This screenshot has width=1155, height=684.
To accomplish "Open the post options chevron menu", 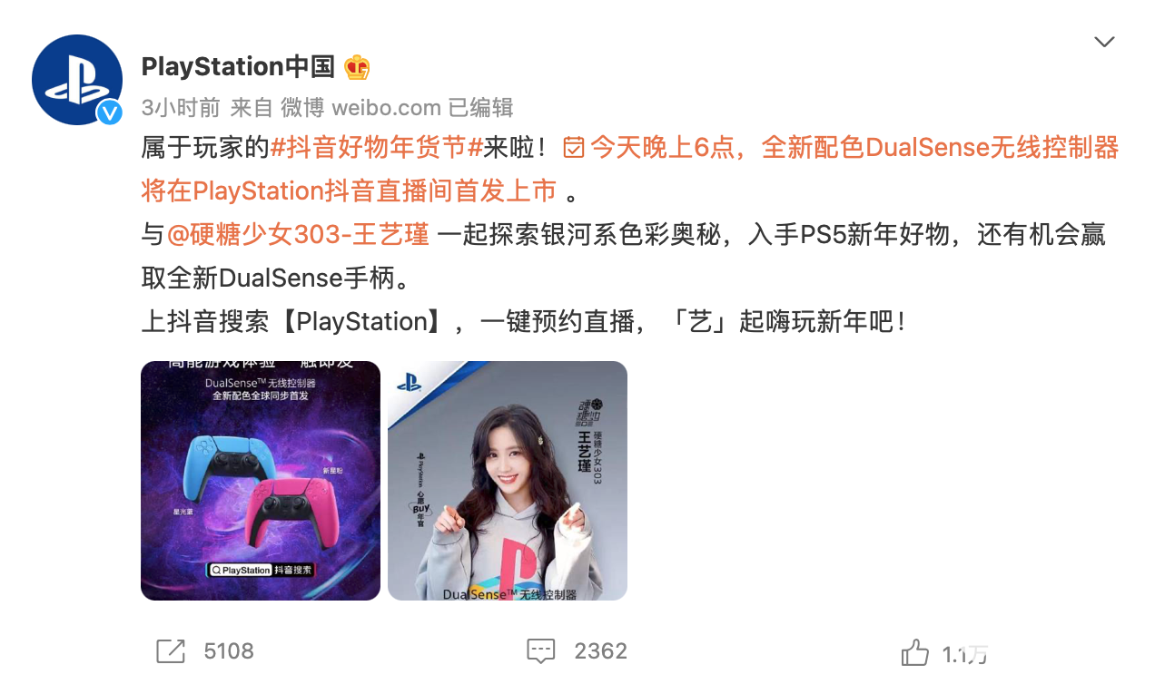I will [x=1104, y=42].
